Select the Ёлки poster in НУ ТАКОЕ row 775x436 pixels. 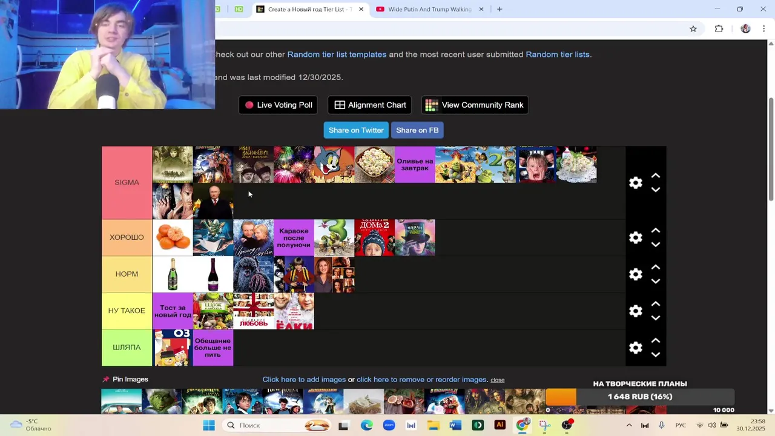(294, 311)
